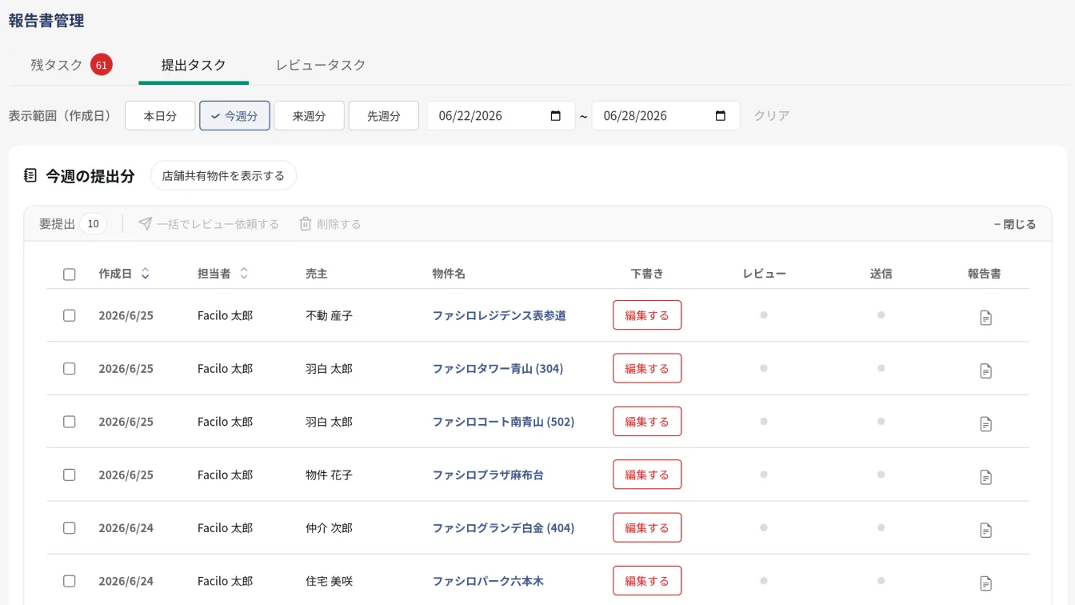Check the row for ファシログランデ白金 (404)
Screen dimensions: 1075x605
point(70,528)
